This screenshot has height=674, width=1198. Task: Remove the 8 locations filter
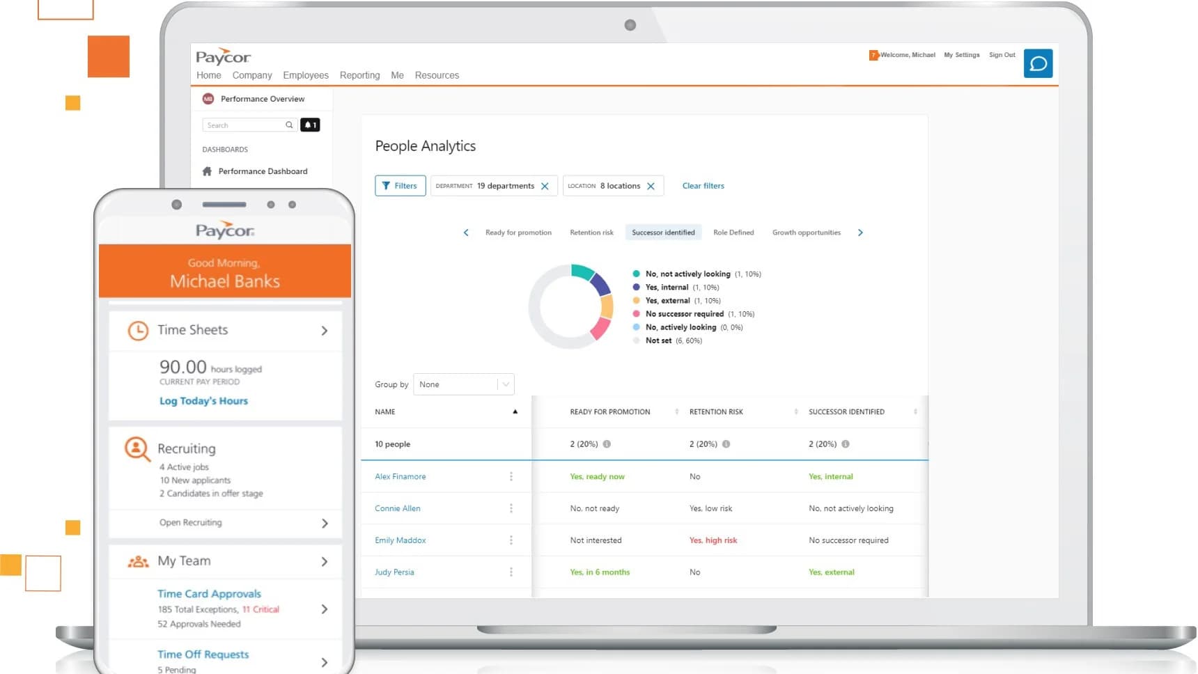(651, 186)
